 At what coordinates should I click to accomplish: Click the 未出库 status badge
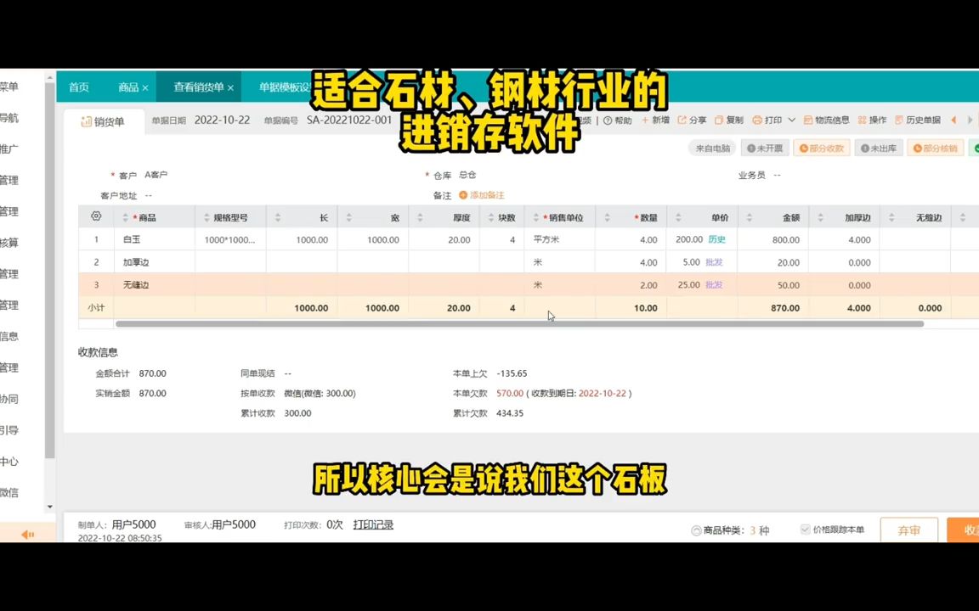pyautogui.click(x=878, y=148)
